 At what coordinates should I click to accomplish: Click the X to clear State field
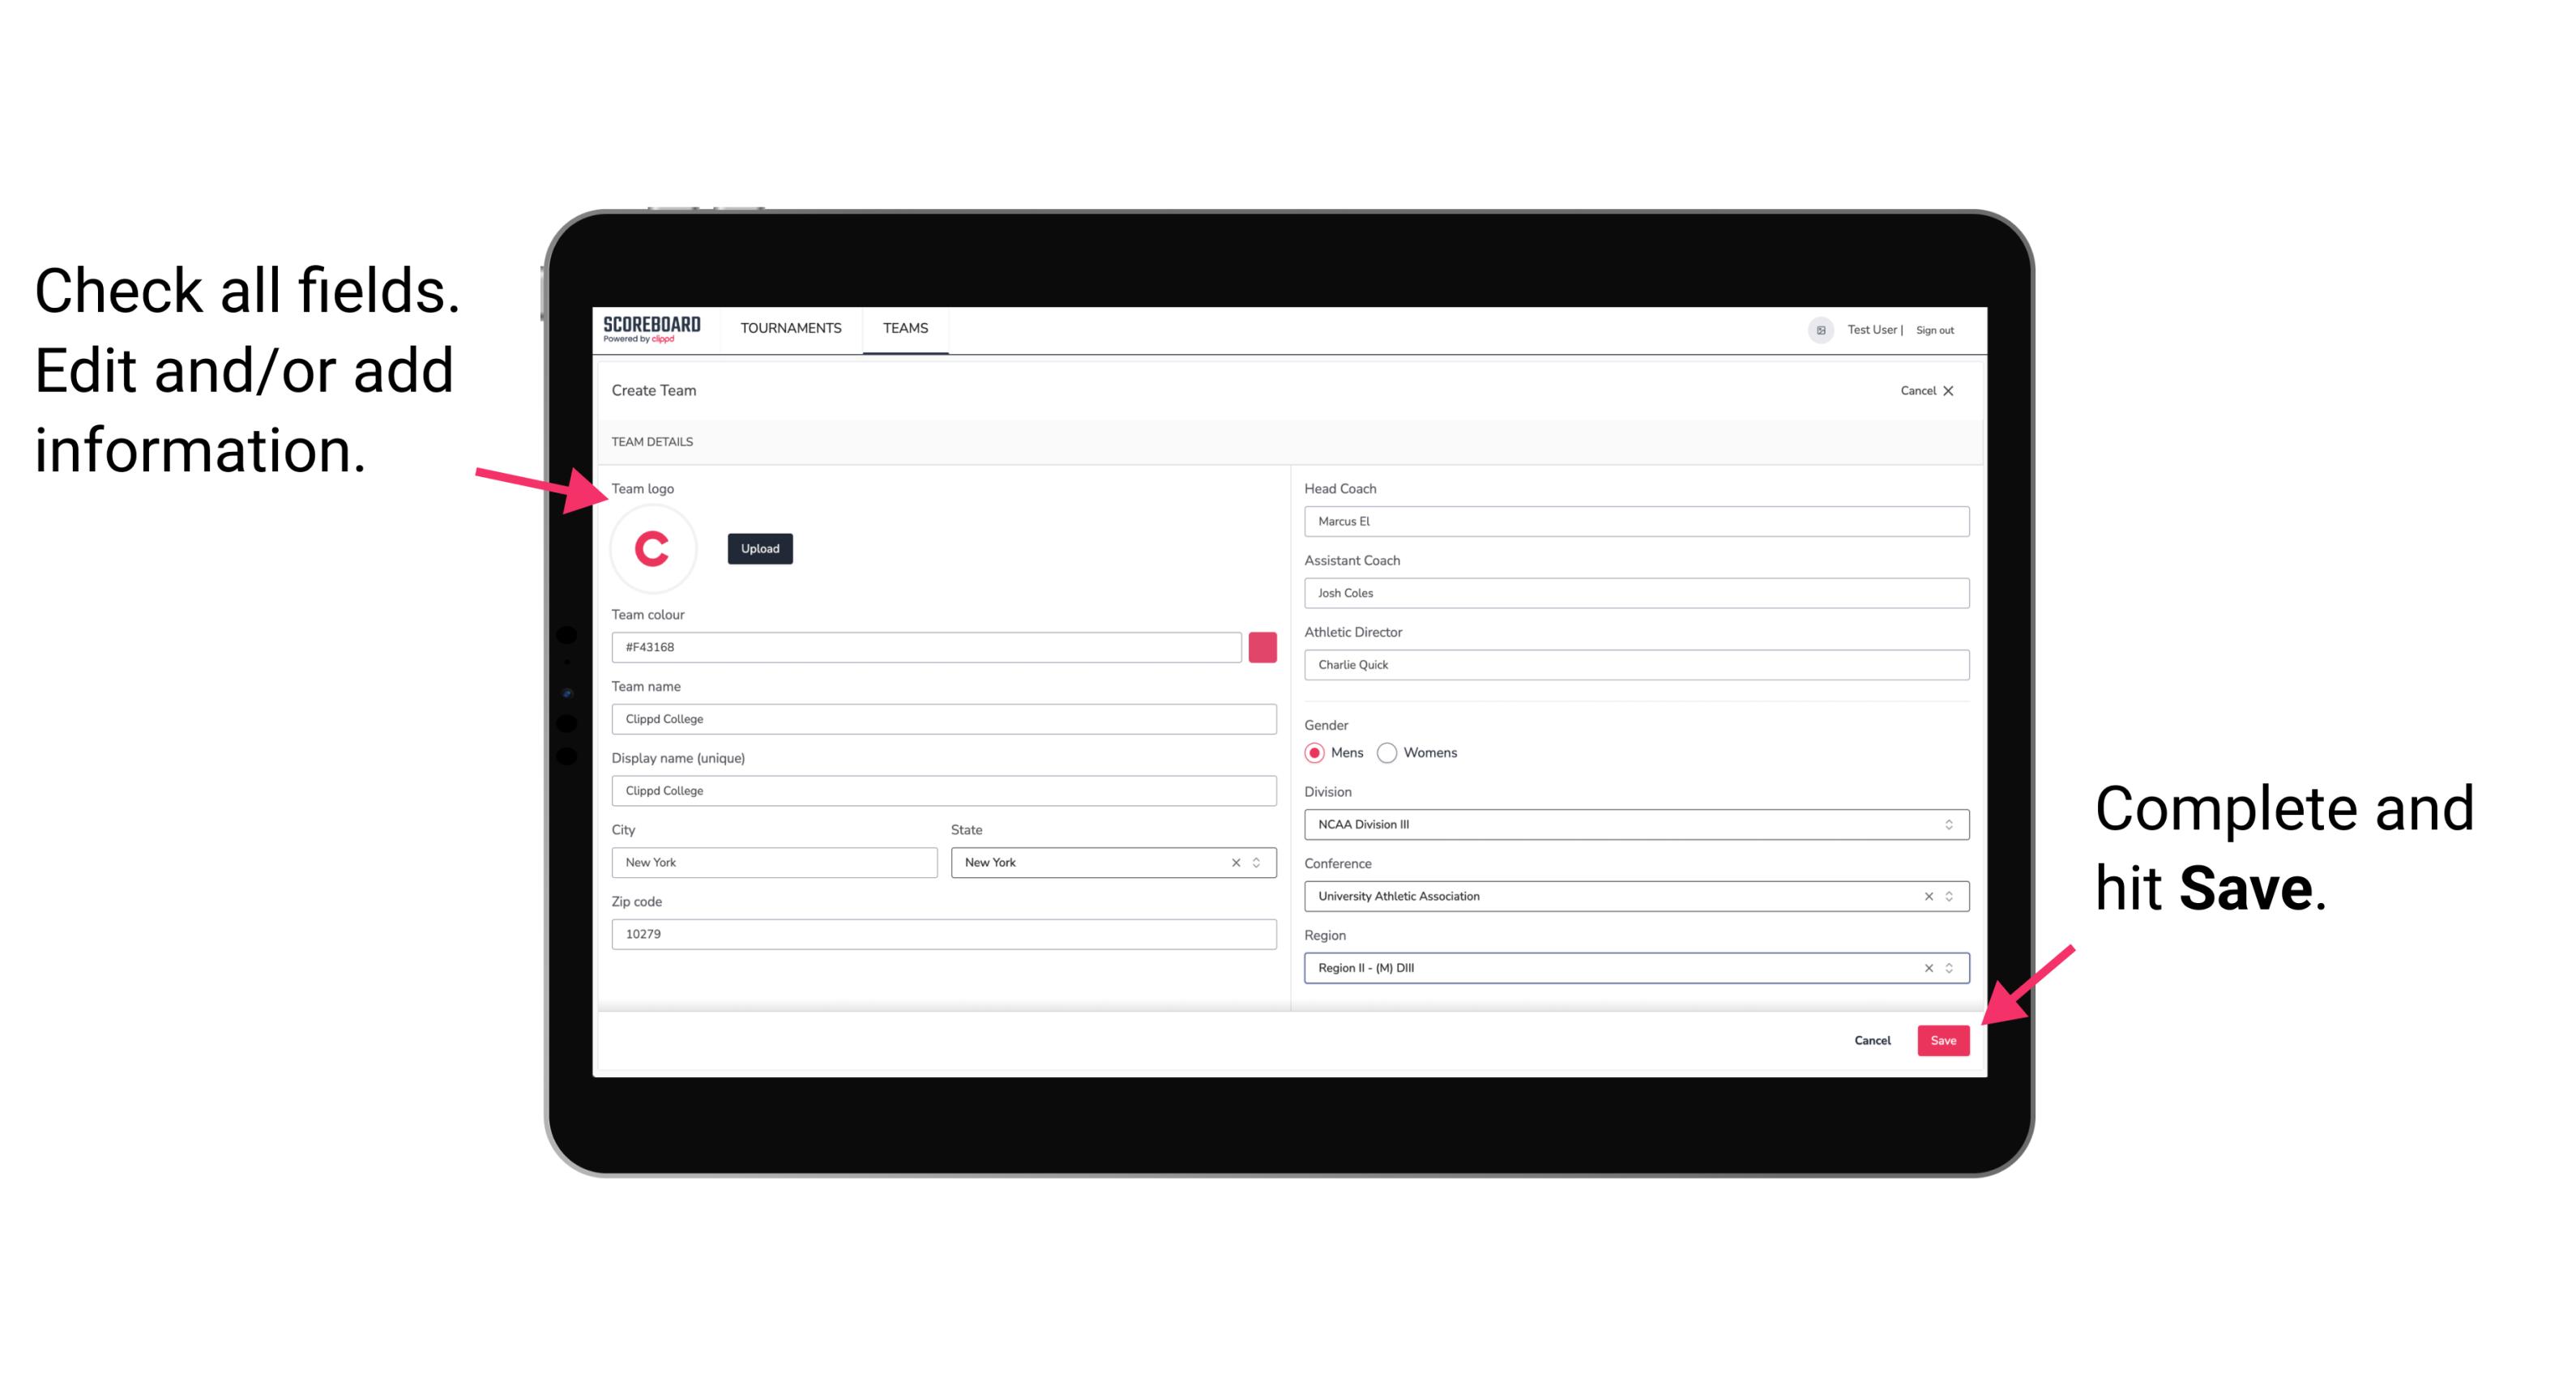coord(1237,861)
